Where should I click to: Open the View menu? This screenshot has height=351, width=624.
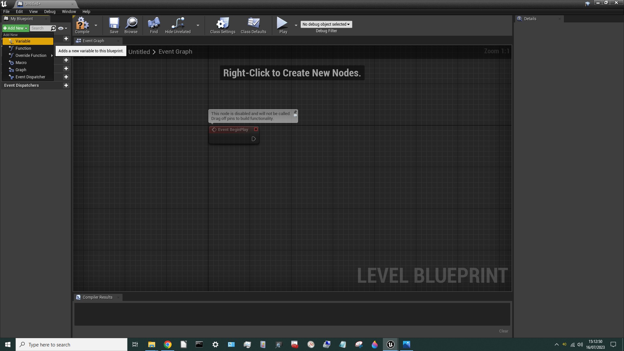pos(33,12)
